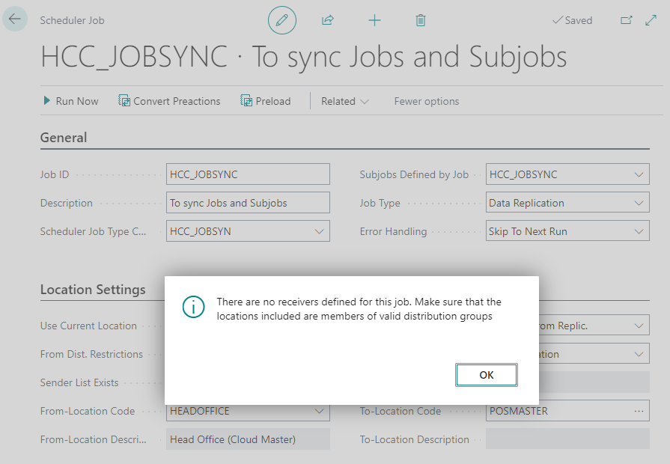Click the pencil edit icon
Screen dimensions: 670x464
point(282,20)
